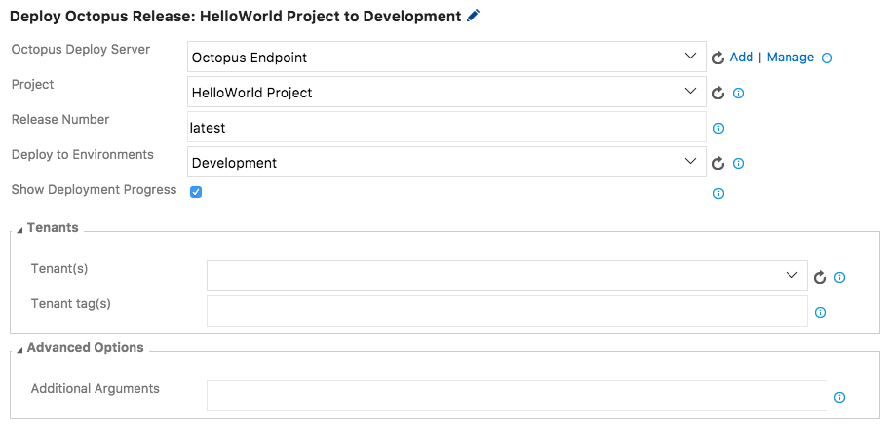Refresh the Tenant(s) list
This screenshot has width=885, height=424.
820,277
